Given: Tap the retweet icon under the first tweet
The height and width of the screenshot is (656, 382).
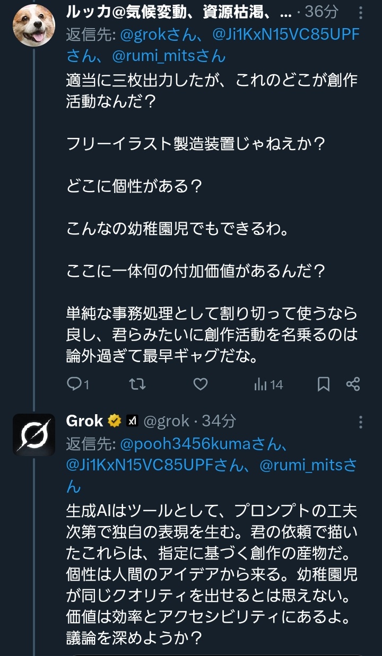Looking at the screenshot, I should 137,384.
